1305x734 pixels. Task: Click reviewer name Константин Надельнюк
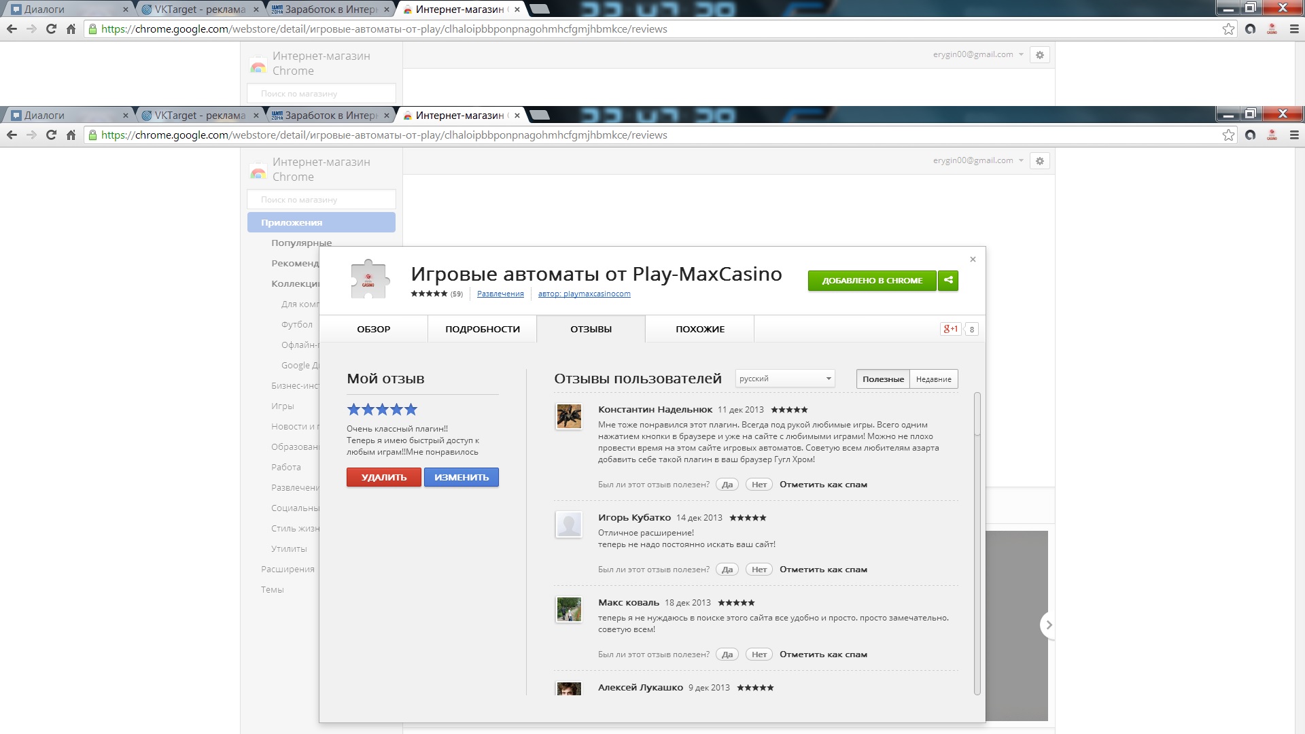[x=655, y=409]
